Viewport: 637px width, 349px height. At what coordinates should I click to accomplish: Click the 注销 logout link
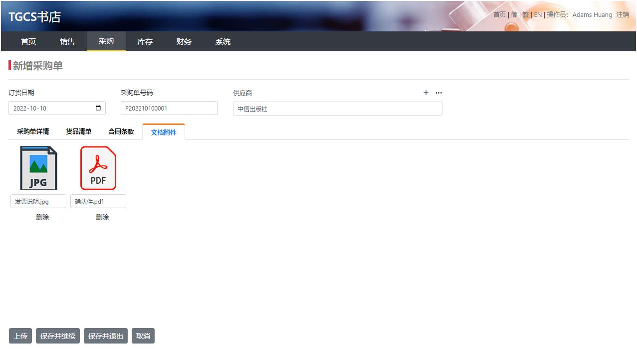[x=623, y=15]
